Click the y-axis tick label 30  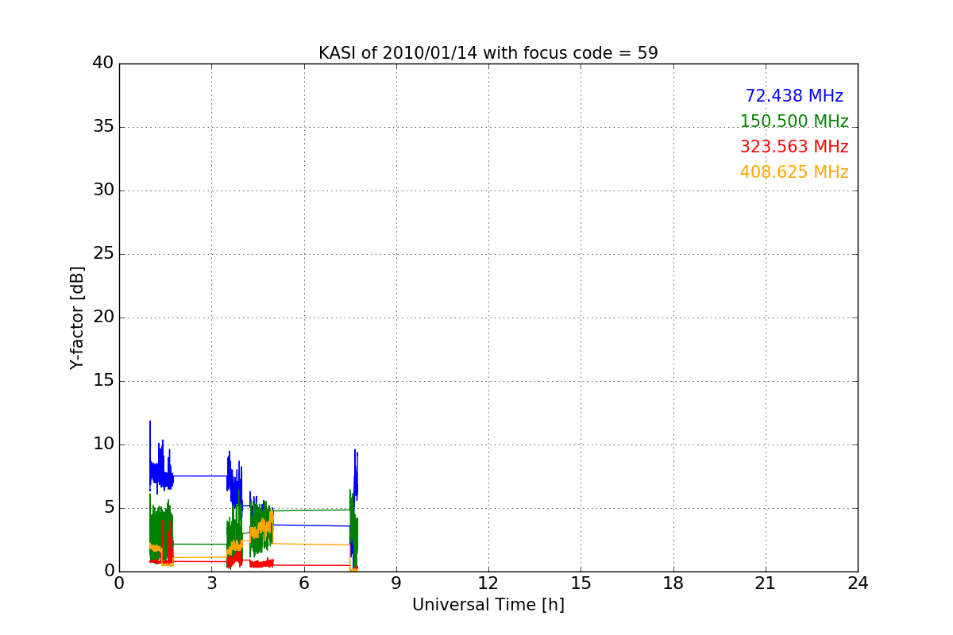104,190
